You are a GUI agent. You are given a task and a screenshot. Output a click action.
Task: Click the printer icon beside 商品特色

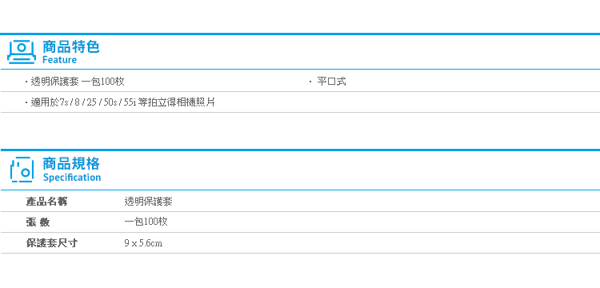point(22,52)
